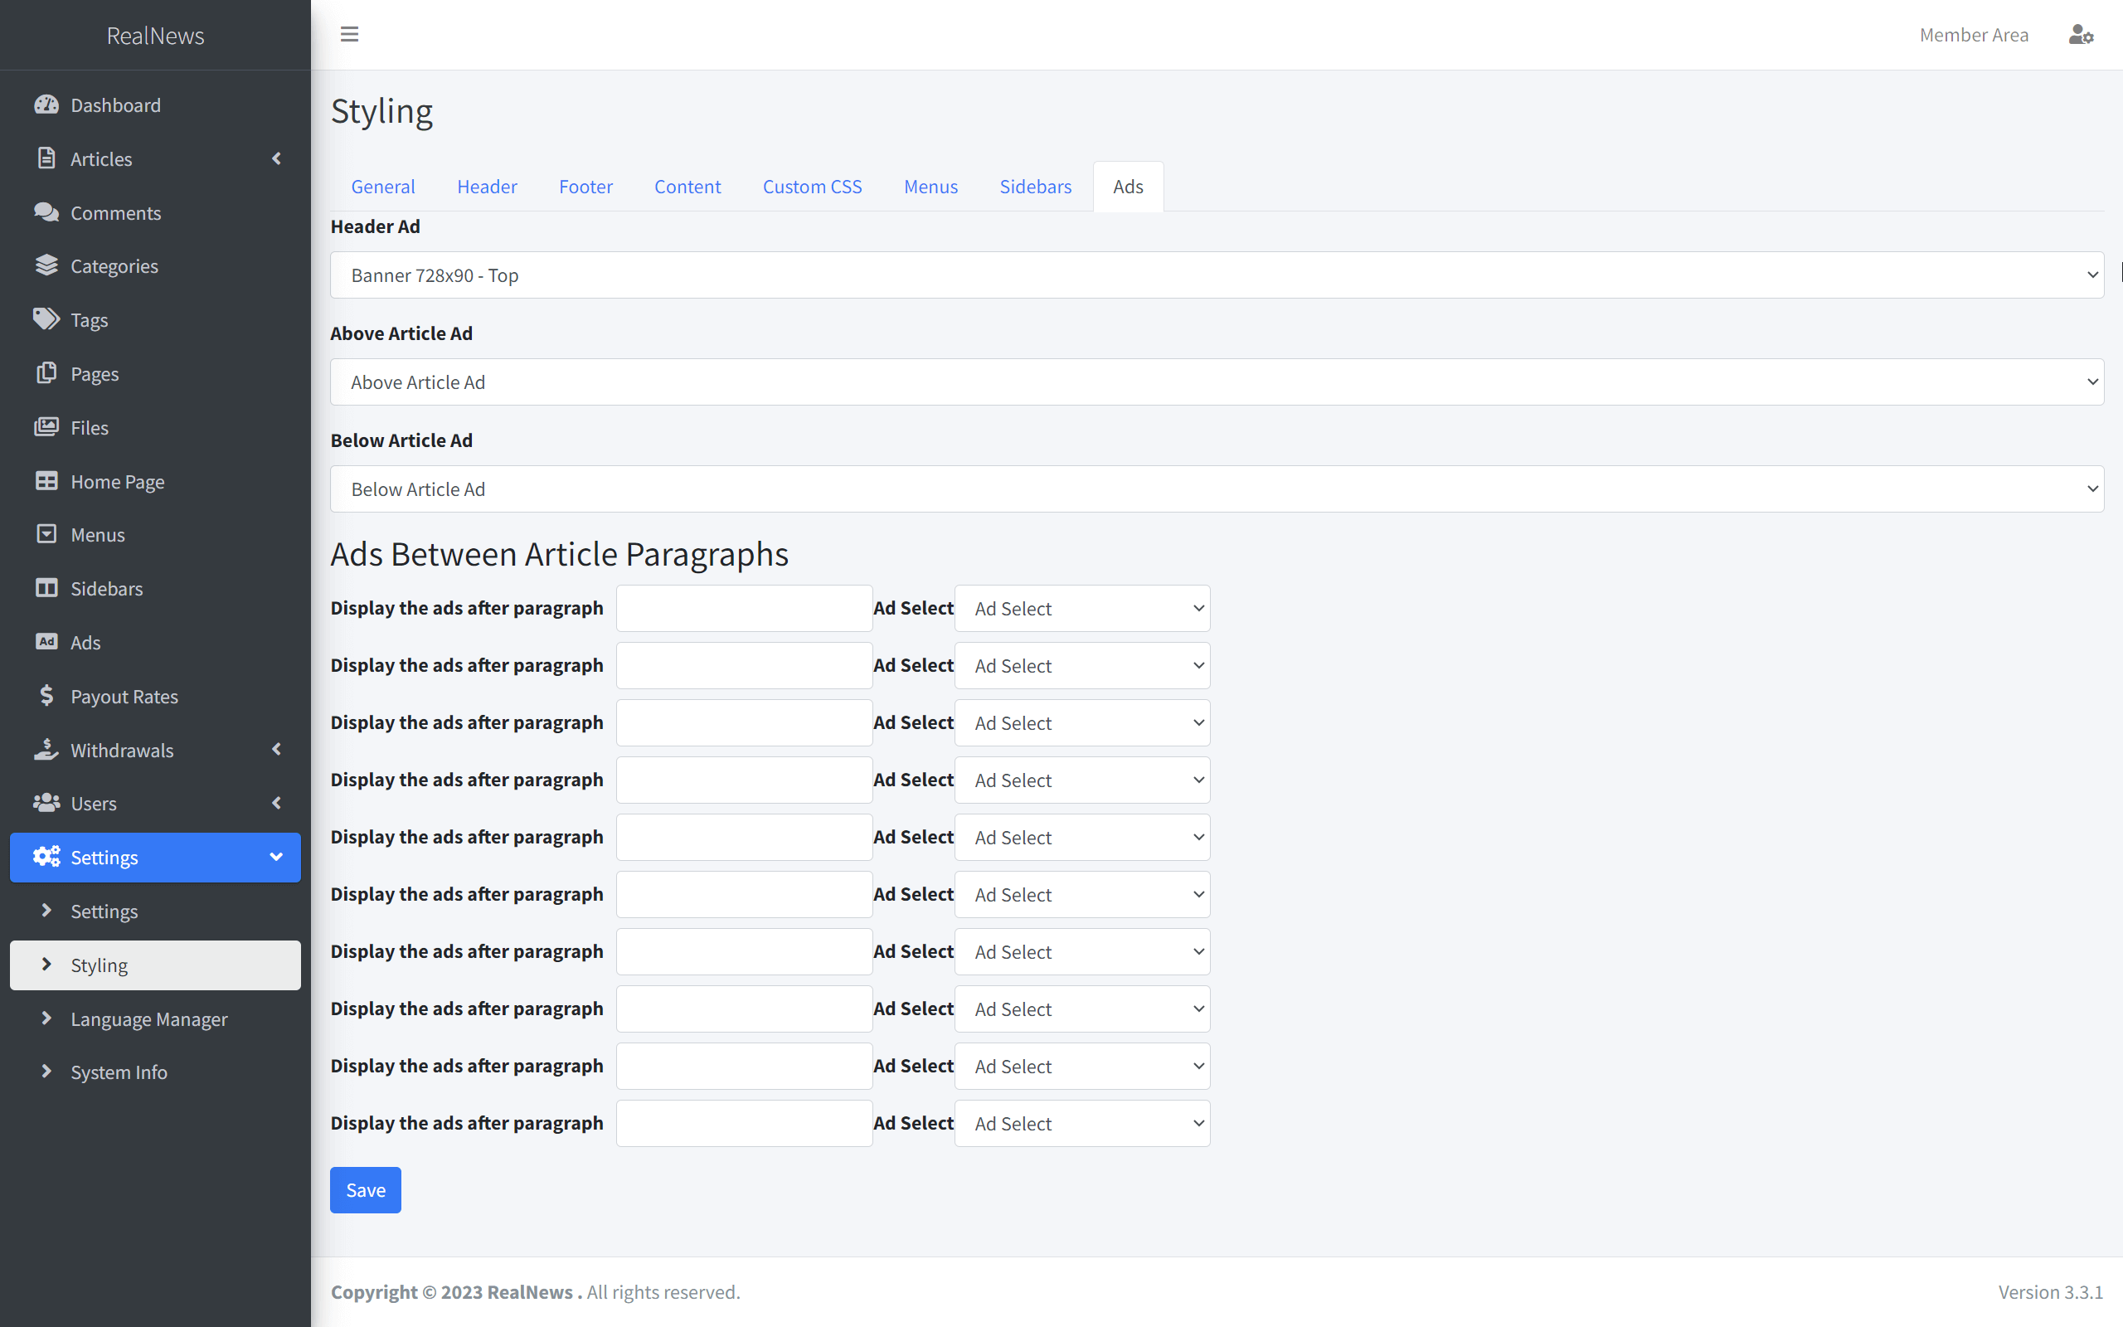Switch to the Custom CSS tab

click(x=812, y=186)
